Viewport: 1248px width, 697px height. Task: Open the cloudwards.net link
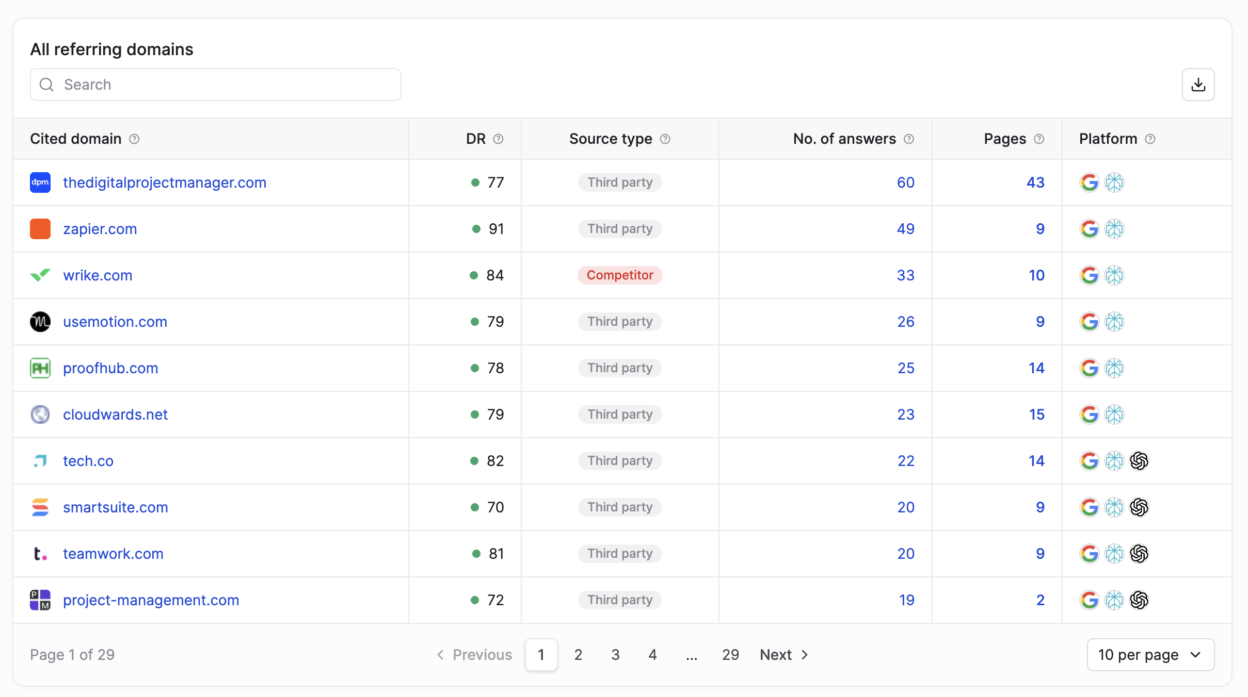(115, 414)
